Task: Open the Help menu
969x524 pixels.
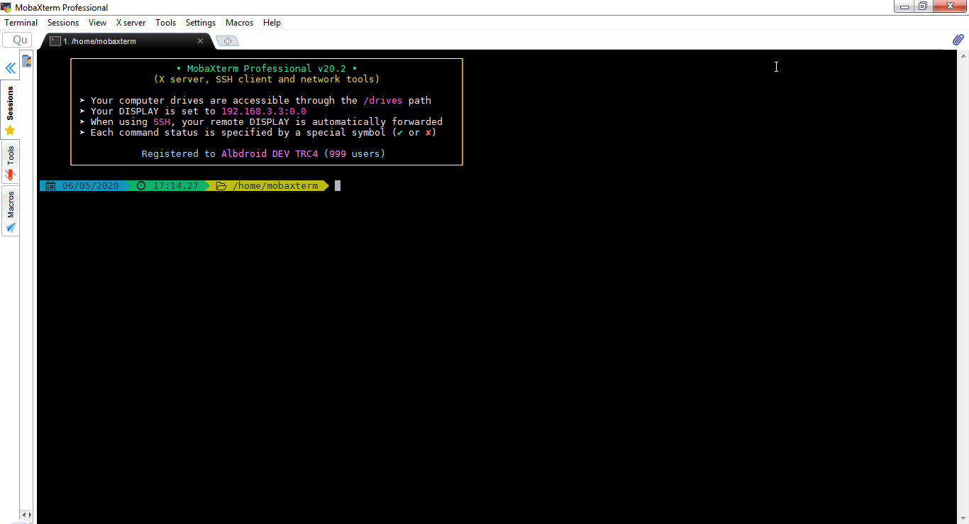Action: tap(272, 23)
